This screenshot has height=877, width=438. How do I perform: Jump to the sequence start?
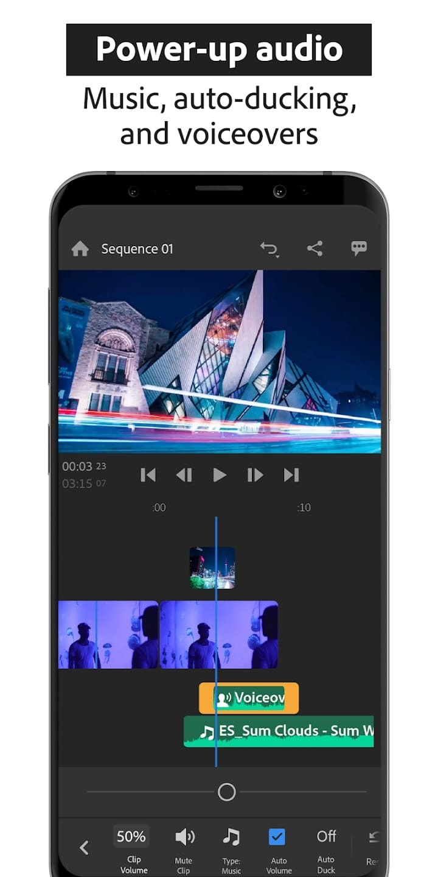click(148, 475)
